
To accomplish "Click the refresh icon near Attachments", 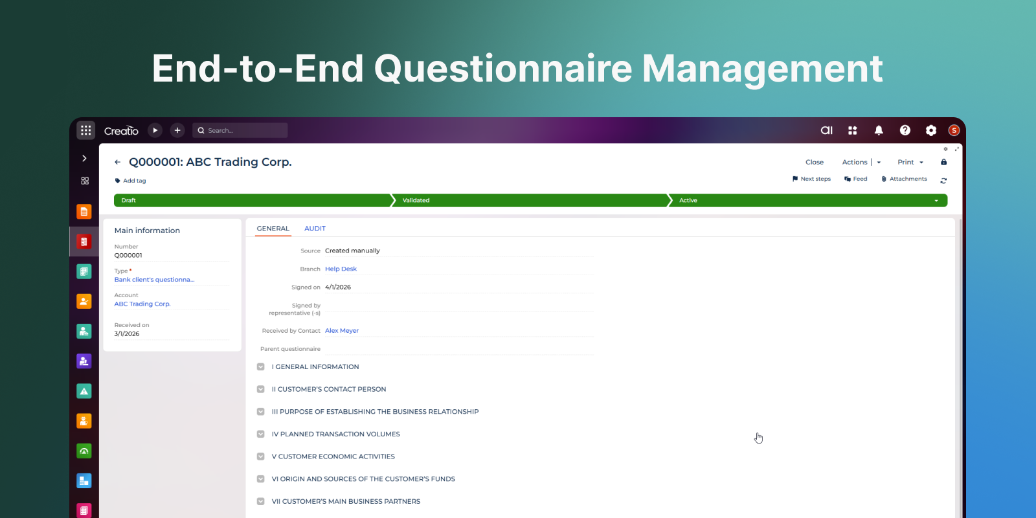I will click(x=943, y=181).
